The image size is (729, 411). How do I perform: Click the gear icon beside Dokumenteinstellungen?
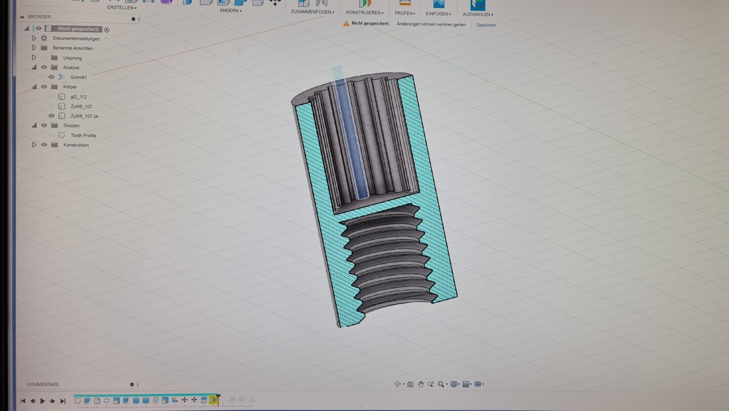click(x=44, y=38)
